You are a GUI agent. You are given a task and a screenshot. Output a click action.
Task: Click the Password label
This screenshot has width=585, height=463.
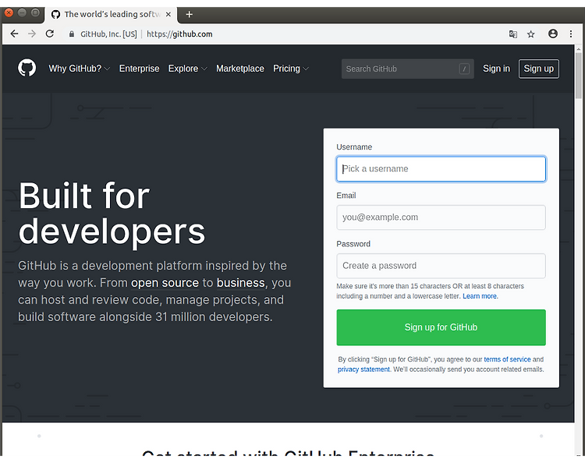[x=353, y=244]
